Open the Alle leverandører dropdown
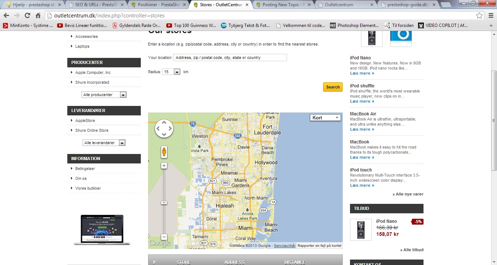This screenshot has width=497, height=265. pos(104,143)
